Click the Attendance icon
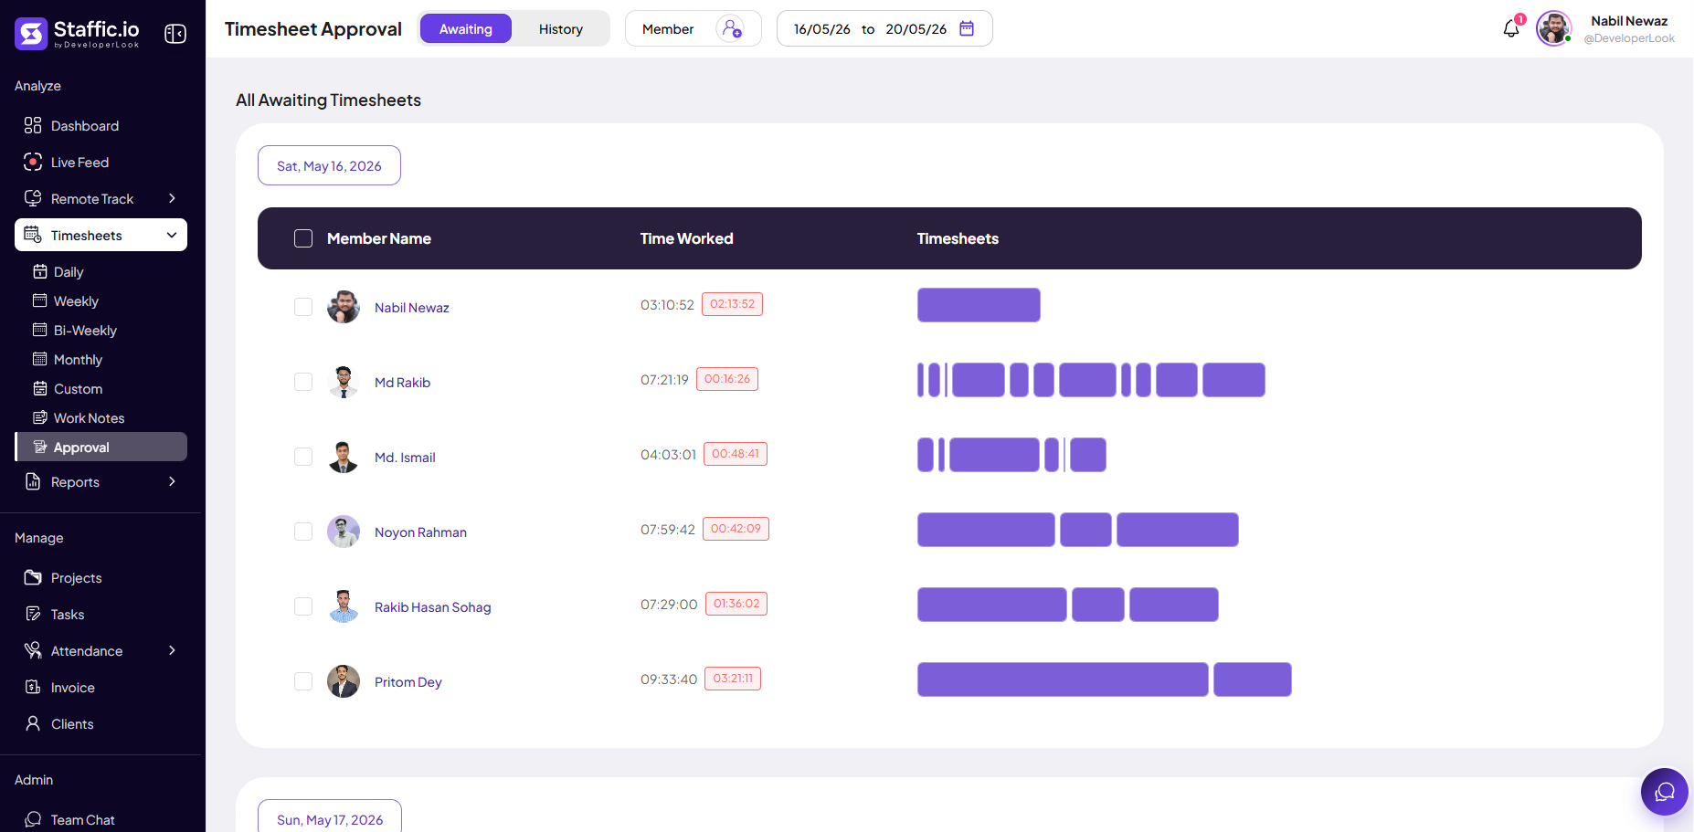Viewport: 1694px width, 832px height. [x=33, y=650]
